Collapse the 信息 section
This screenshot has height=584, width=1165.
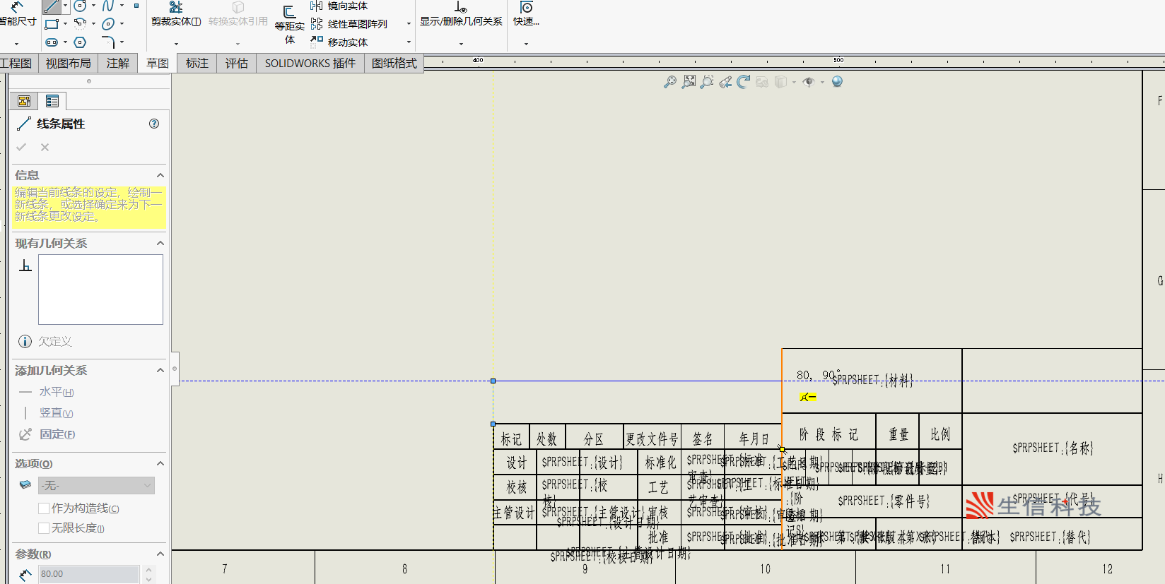[160, 175]
